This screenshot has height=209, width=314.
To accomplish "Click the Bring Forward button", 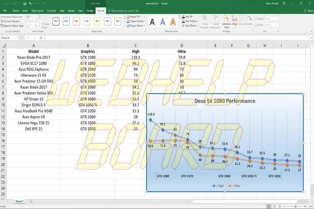I will tap(205, 22).
